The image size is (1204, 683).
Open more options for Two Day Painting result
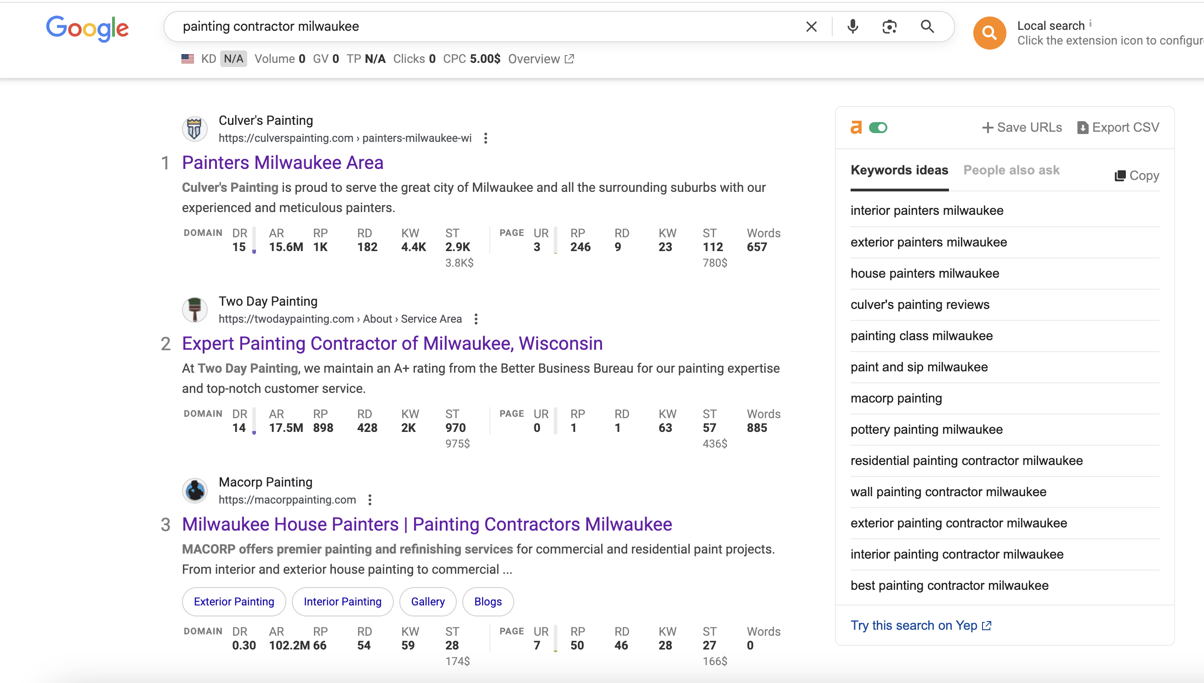point(476,319)
